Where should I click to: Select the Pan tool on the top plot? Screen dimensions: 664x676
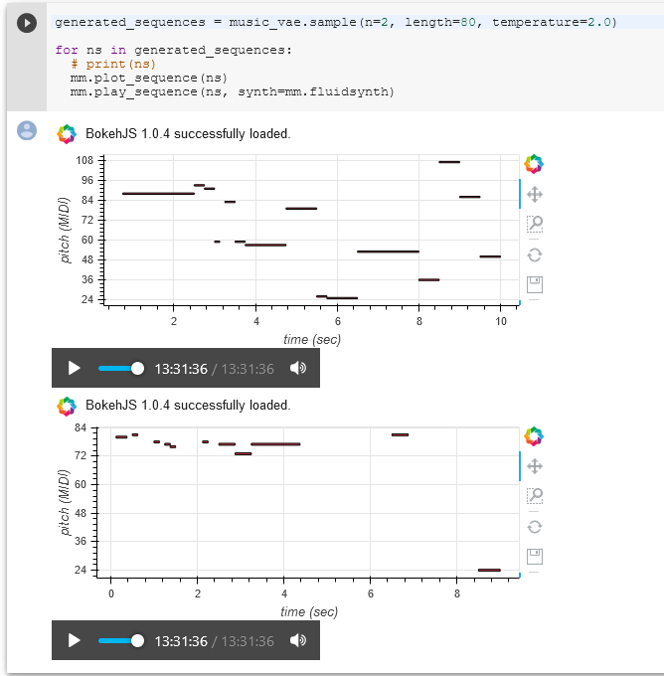pyautogui.click(x=535, y=195)
